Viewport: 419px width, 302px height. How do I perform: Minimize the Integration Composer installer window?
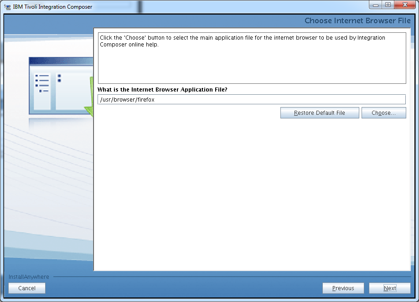tap(375, 5)
